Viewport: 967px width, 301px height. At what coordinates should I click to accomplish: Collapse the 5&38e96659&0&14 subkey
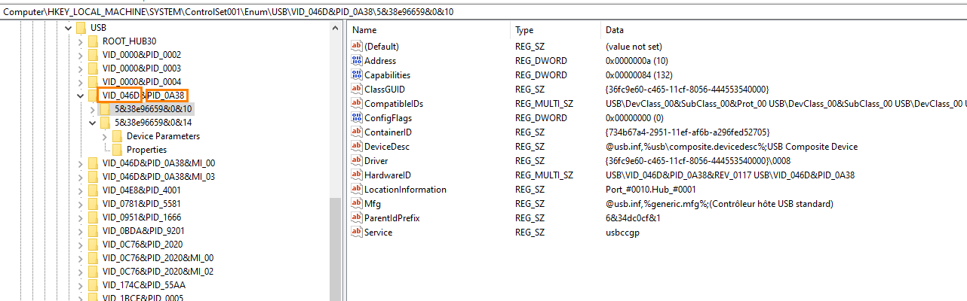(93, 123)
